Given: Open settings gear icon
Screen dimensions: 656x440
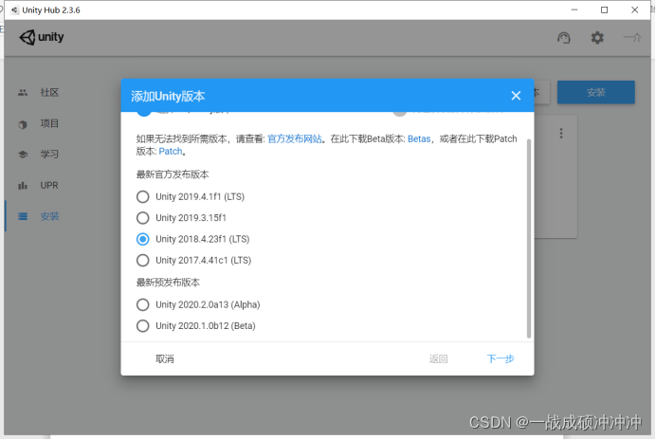Looking at the screenshot, I should tap(597, 38).
